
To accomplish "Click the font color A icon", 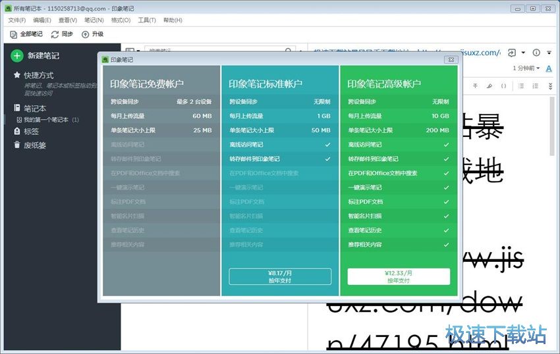I will coord(549,68).
